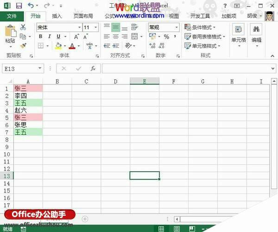
Task: Expand the Name Box dropdown E13
Action: tap(40, 68)
